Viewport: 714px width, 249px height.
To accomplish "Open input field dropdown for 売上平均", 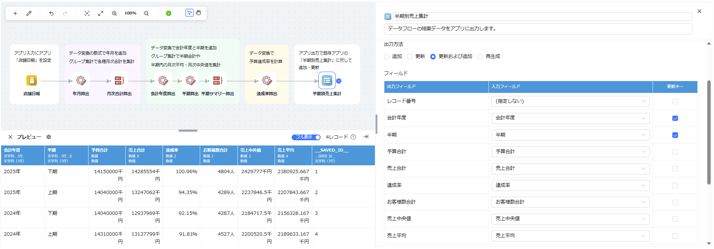I will 570,236.
